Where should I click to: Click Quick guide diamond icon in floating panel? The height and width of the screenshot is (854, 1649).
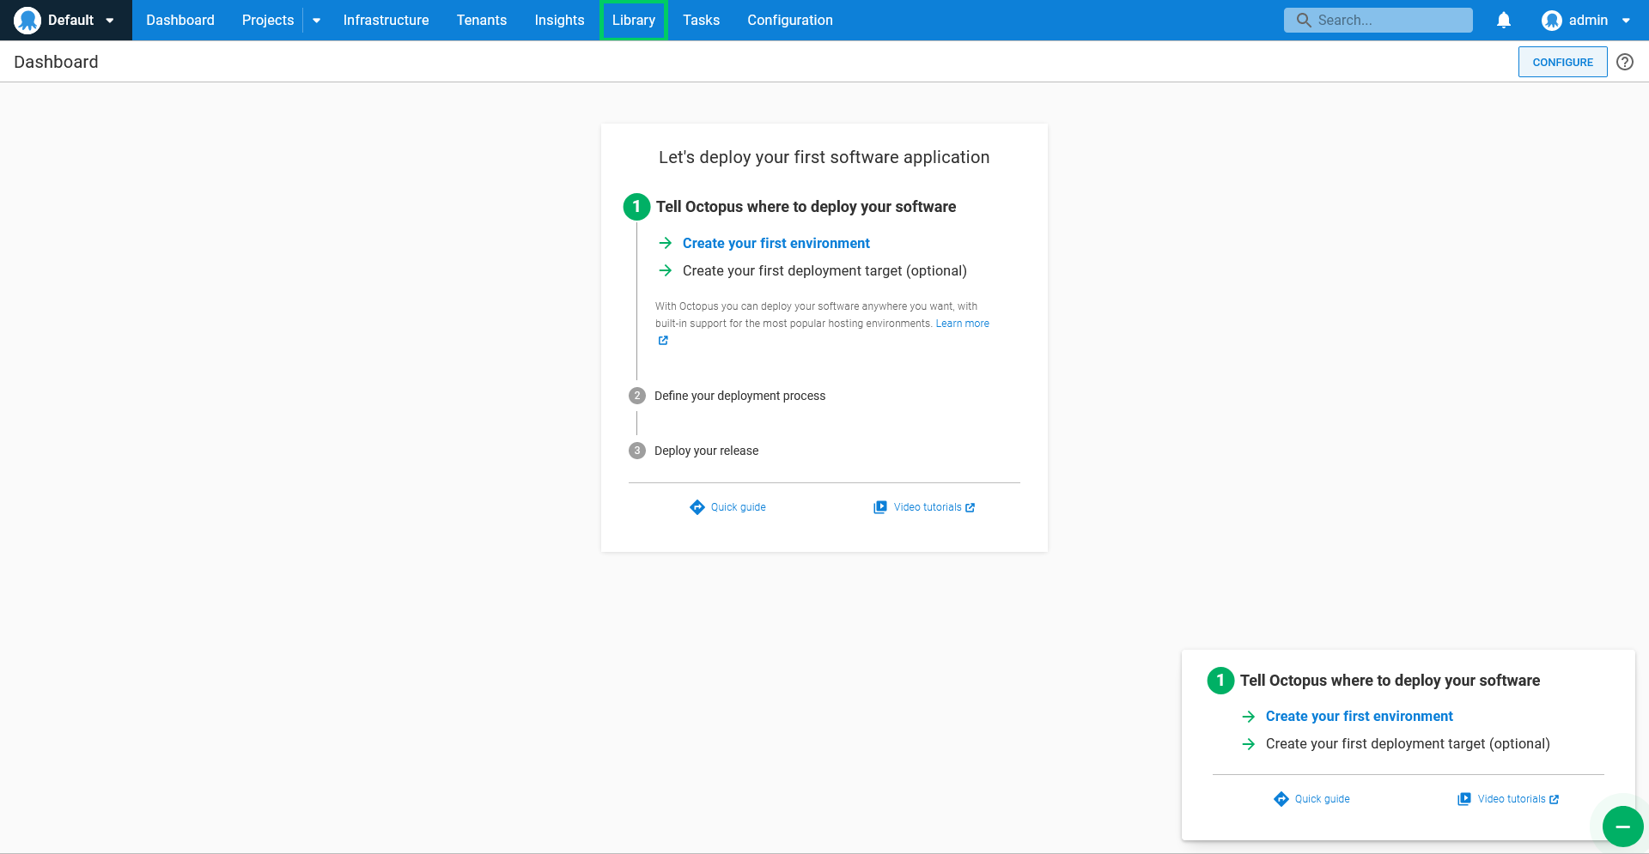coord(1281,799)
